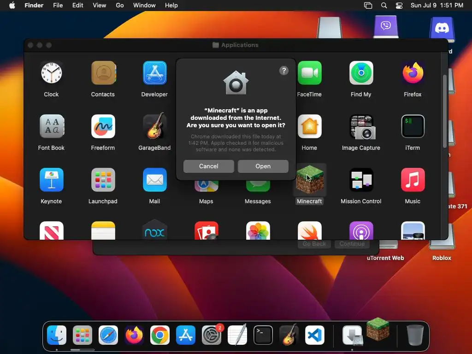Select GarageBand in the Applications window
This screenshot has width=472, height=354.
[155, 126]
